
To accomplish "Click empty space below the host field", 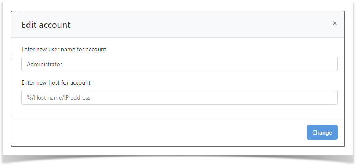I will click(179, 111).
